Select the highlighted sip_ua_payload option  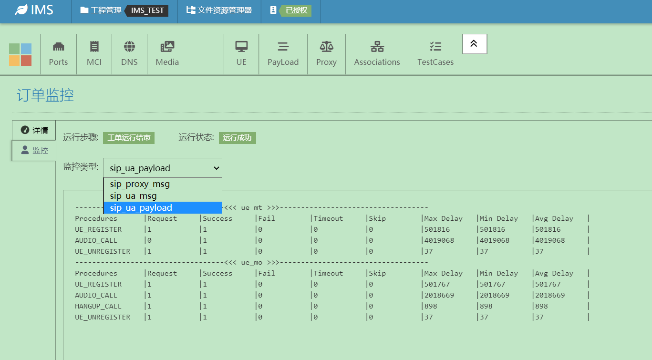(141, 207)
